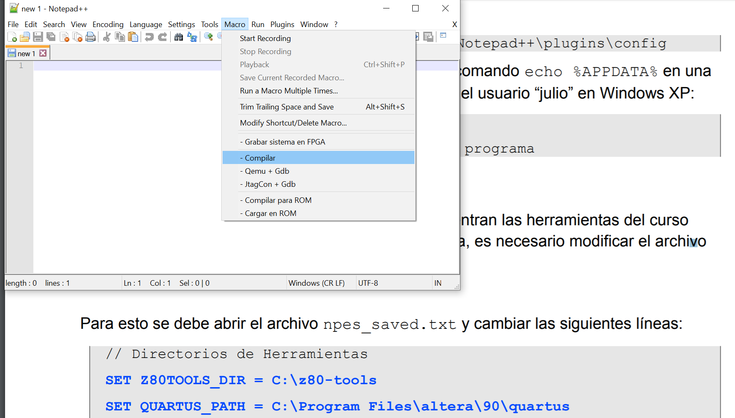The height and width of the screenshot is (418, 735).
Task: Click the SET QUARTUS_PATH line in document
Action: [337, 406]
